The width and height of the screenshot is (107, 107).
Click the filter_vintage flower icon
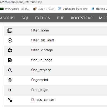tap(10, 50)
